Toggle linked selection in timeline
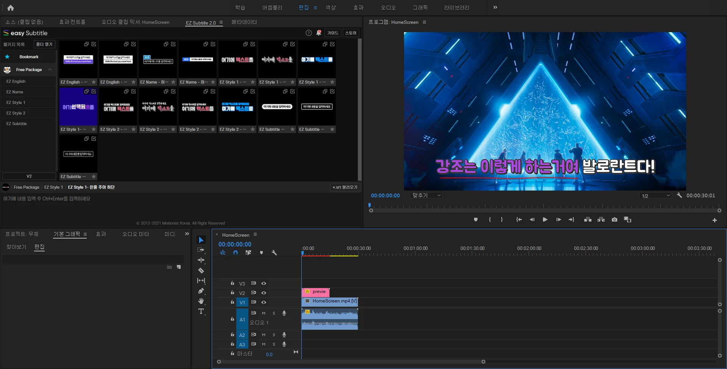Screen dimensions: 727x369 (248, 253)
